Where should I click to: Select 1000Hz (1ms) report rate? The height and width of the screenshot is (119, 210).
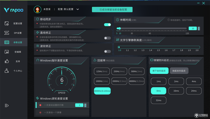(x=102, y=81)
